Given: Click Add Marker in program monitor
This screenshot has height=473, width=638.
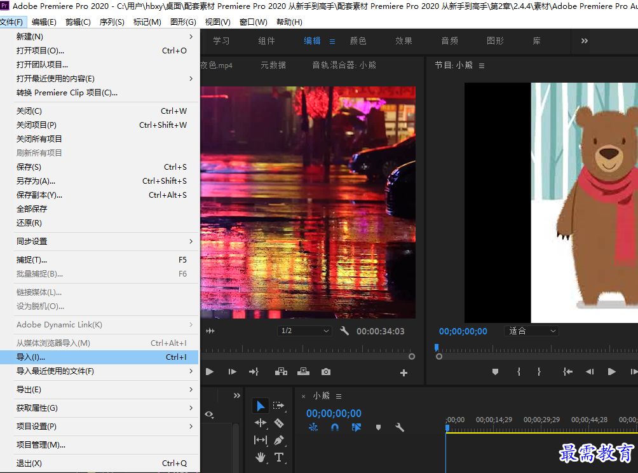Looking at the screenshot, I should click(495, 372).
